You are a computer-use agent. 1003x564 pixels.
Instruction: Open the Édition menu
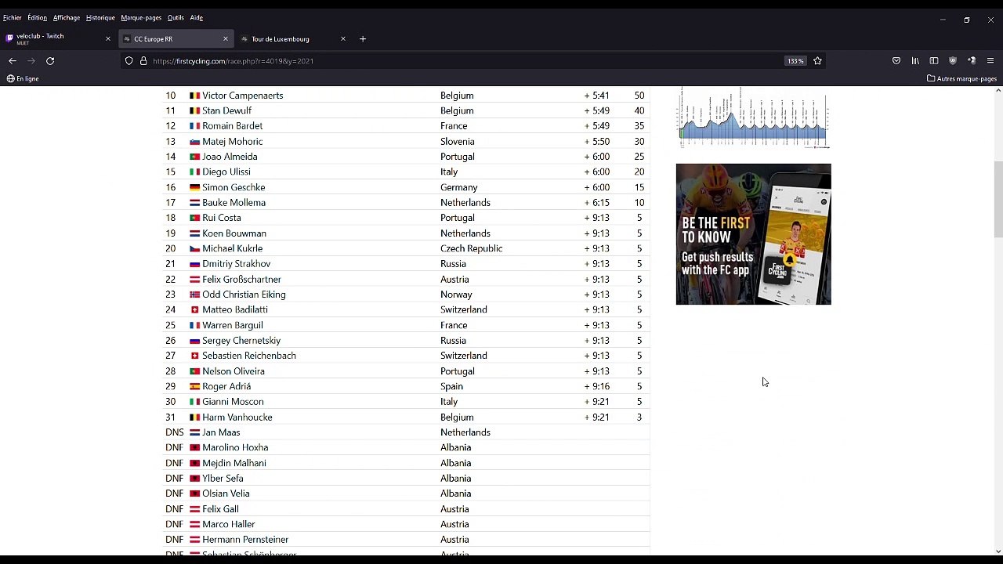click(37, 17)
